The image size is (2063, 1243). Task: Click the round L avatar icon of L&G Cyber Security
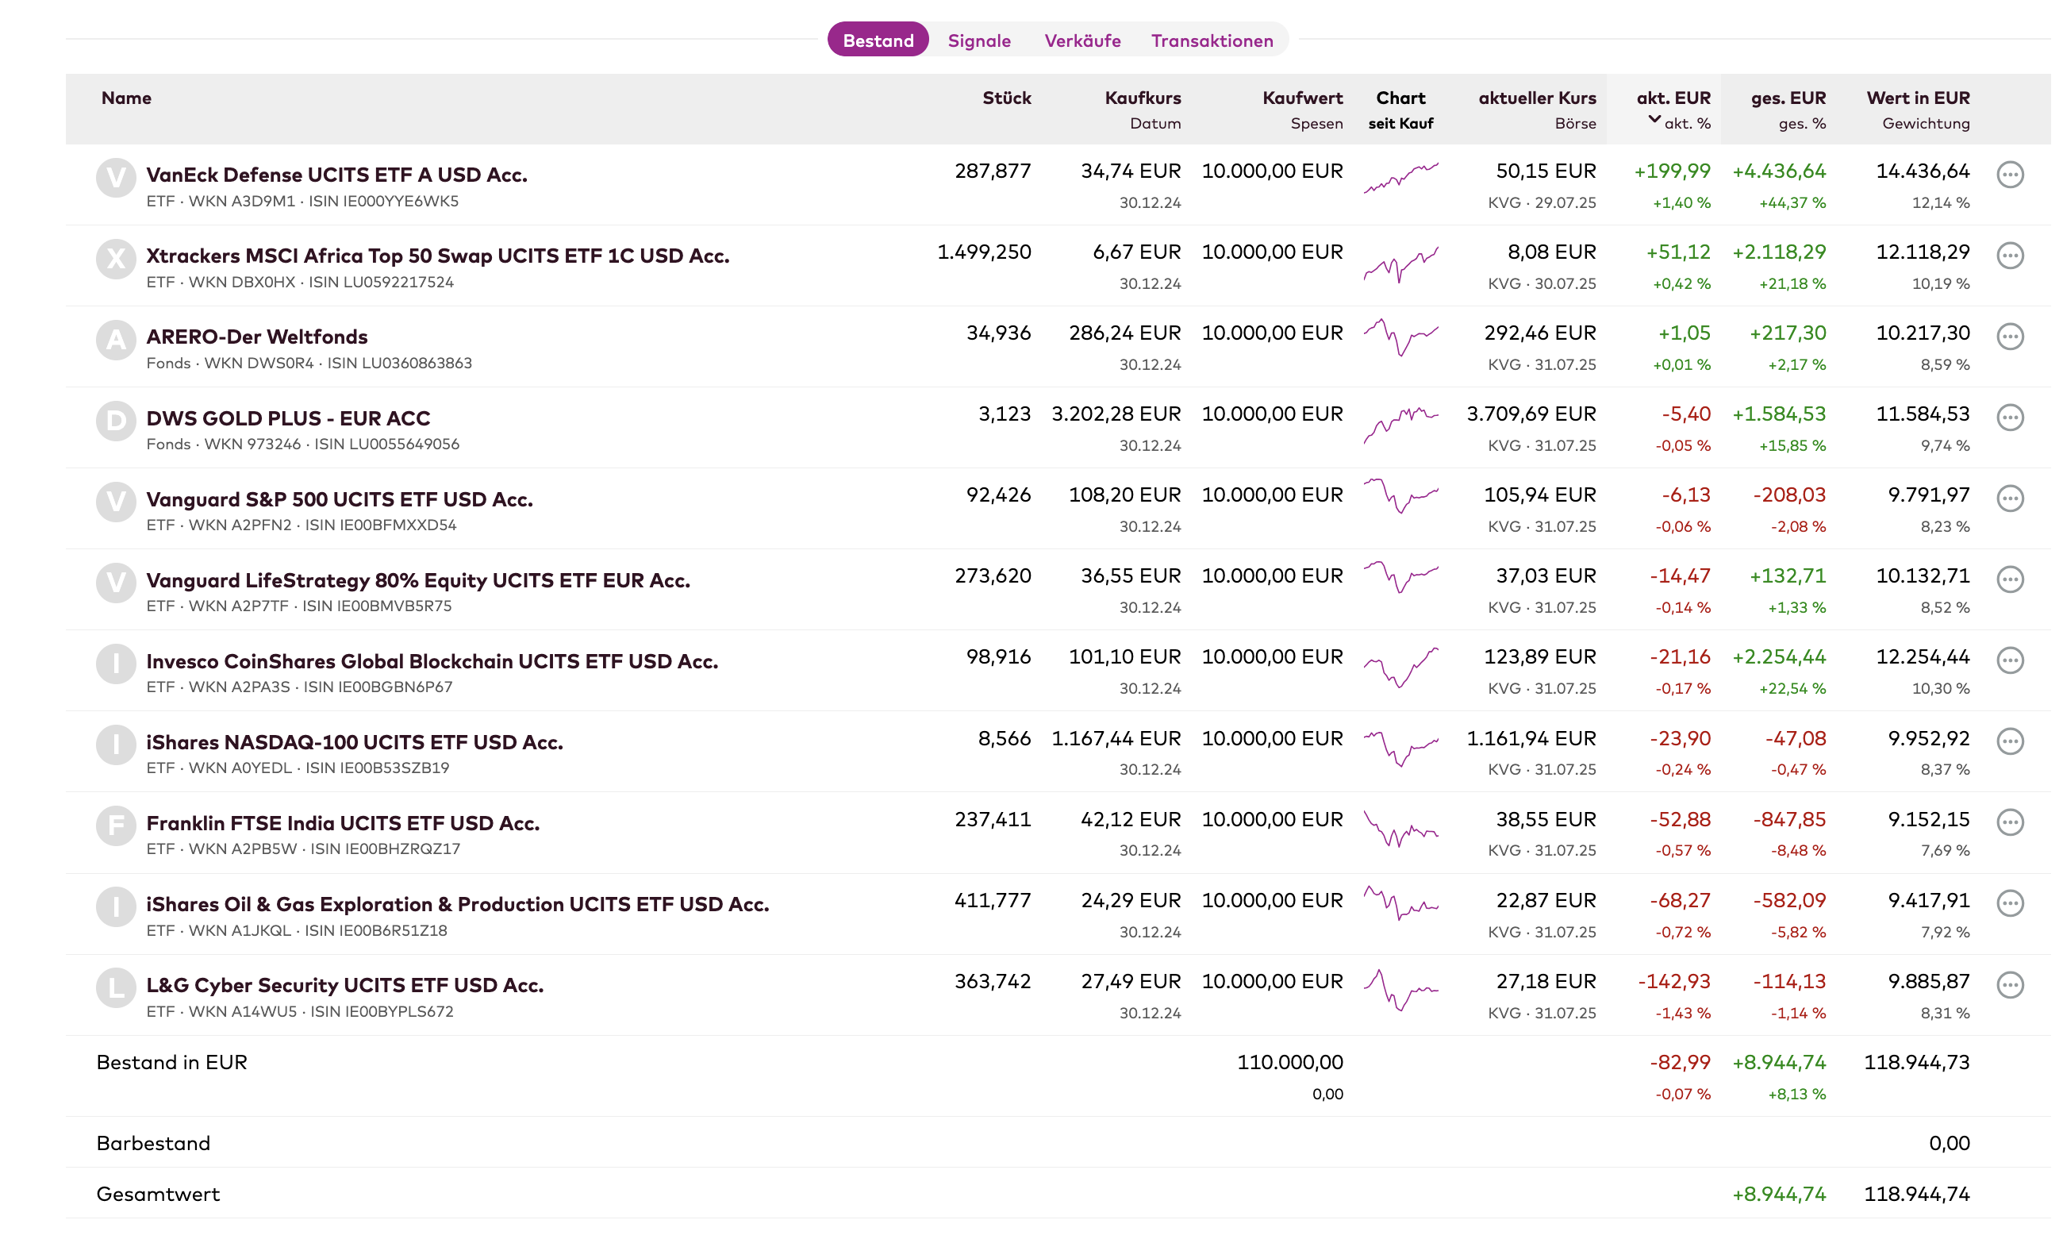116,987
